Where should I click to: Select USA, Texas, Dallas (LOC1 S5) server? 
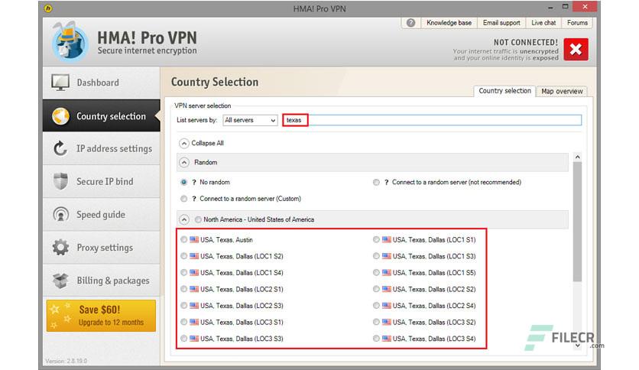tap(376, 273)
